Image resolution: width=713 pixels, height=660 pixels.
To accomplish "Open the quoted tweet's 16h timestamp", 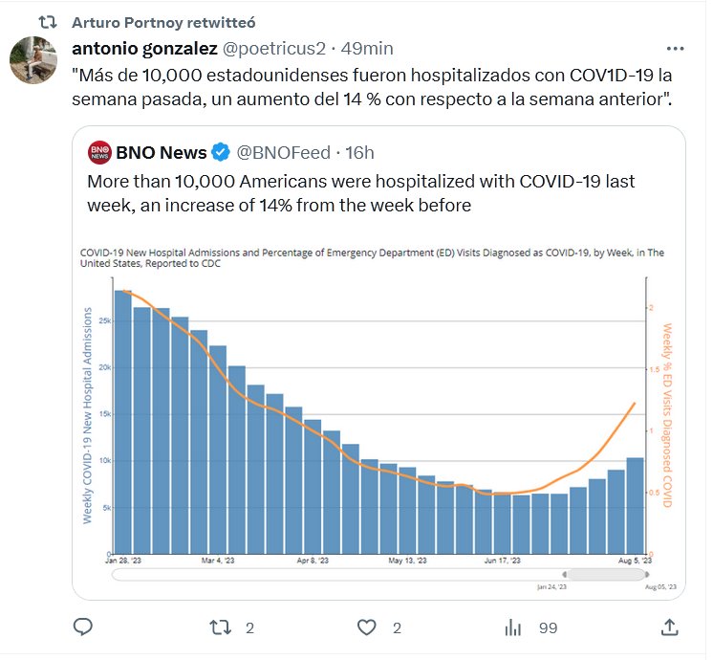I will coord(359,152).
